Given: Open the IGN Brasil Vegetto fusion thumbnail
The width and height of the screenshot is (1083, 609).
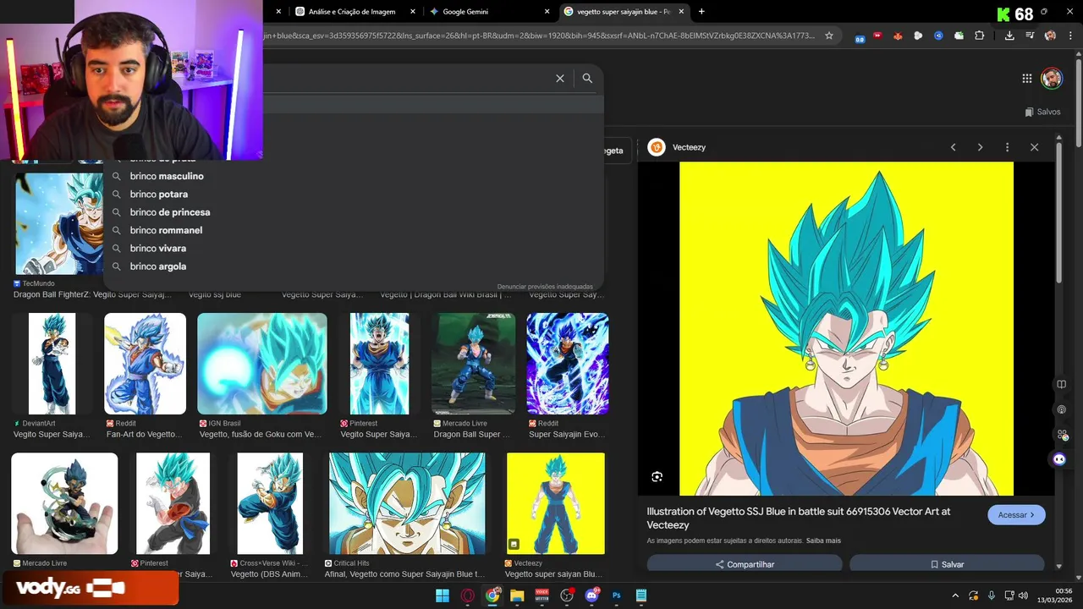Looking at the screenshot, I should [x=262, y=364].
